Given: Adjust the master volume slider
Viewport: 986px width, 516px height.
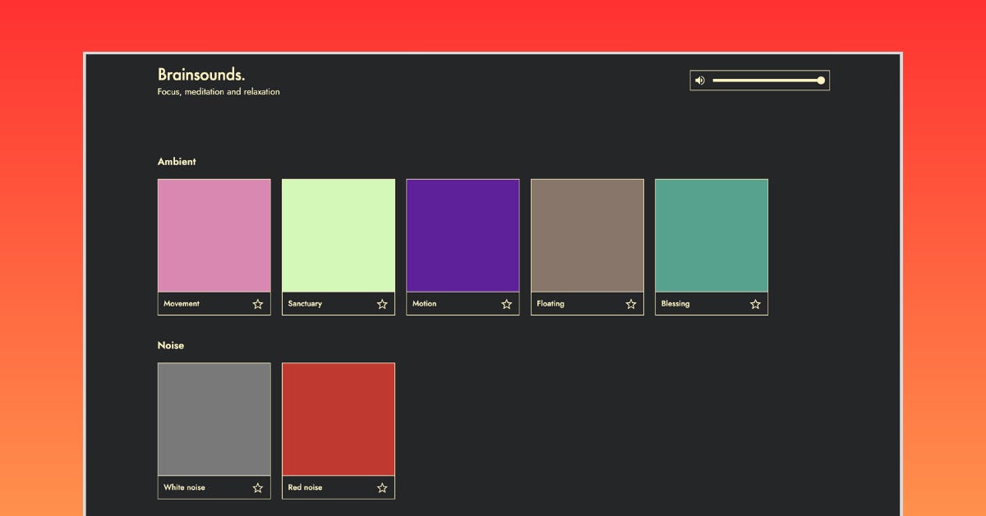Looking at the screenshot, I should (768, 81).
